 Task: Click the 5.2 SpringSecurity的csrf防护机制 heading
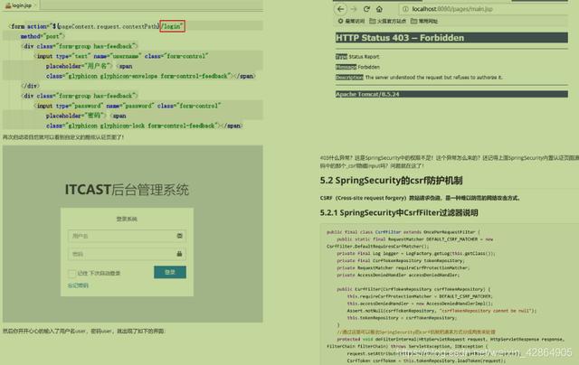click(391, 181)
